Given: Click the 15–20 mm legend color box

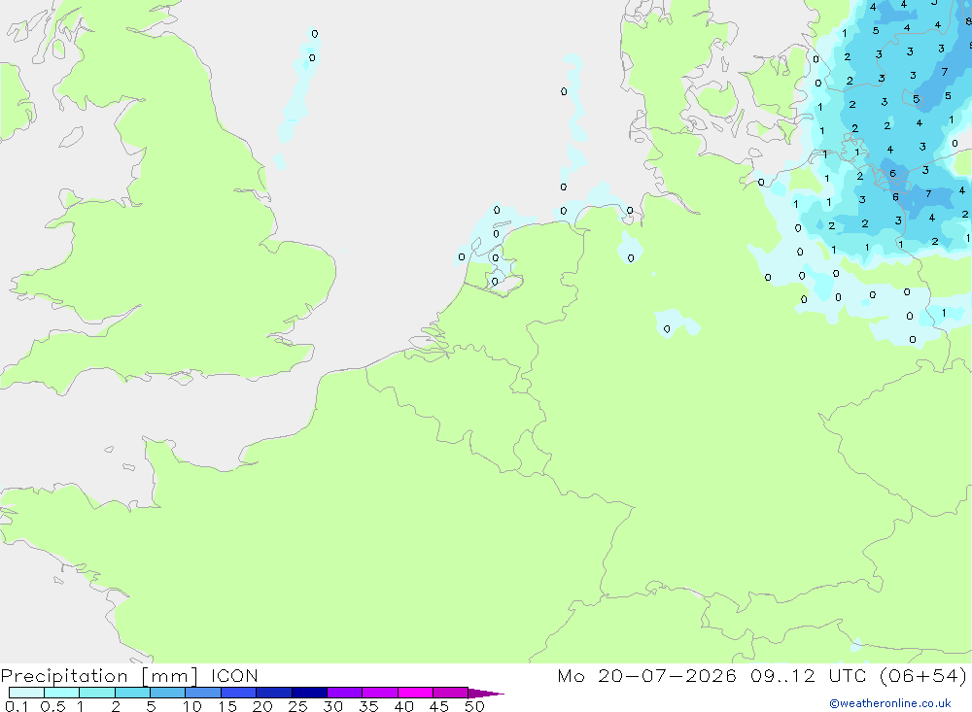Looking at the screenshot, I should tap(239, 693).
